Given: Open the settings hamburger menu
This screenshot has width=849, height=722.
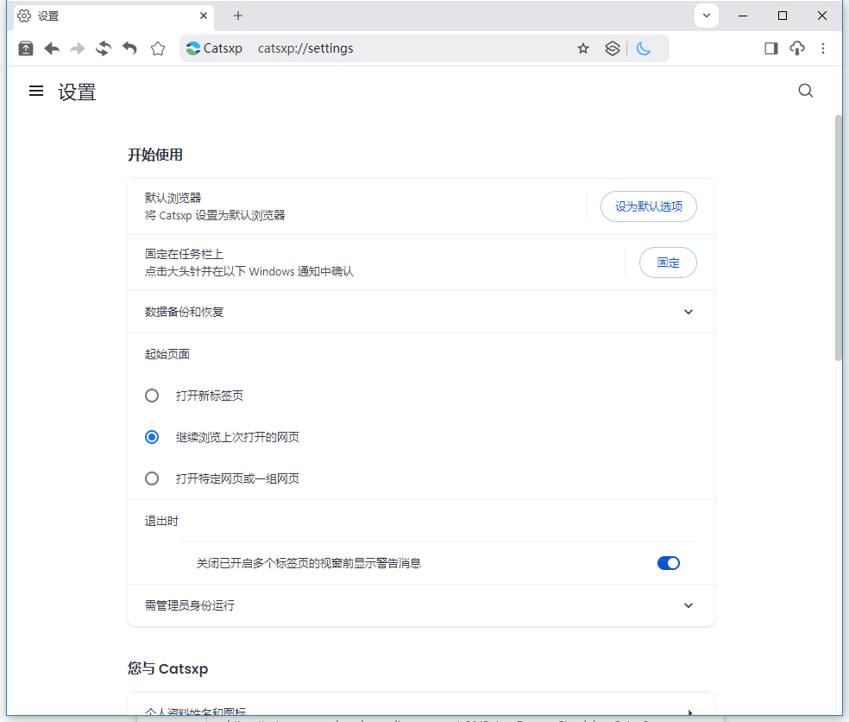Looking at the screenshot, I should [x=35, y=90].
